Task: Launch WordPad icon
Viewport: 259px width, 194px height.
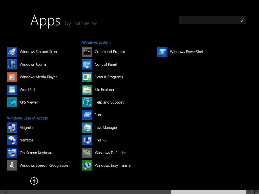Action: 12,90
